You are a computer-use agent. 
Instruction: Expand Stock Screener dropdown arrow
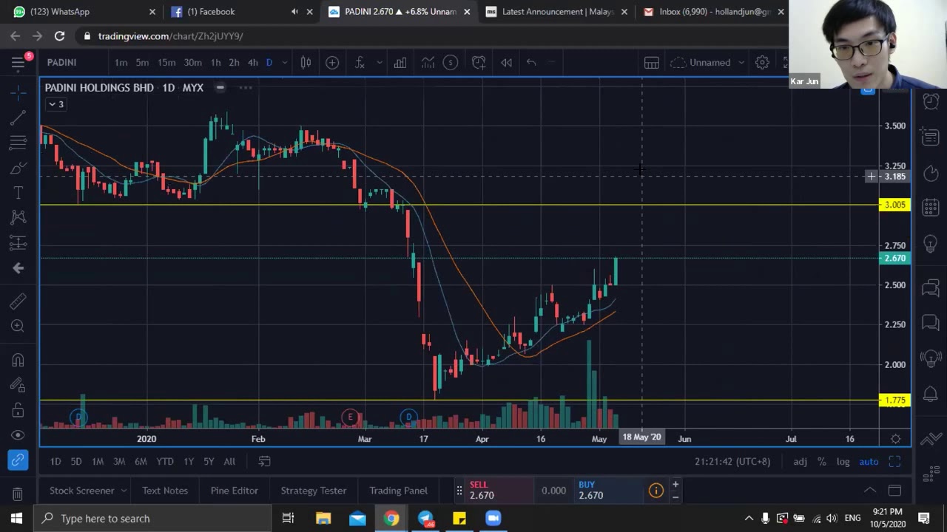[x=124, y=491]
